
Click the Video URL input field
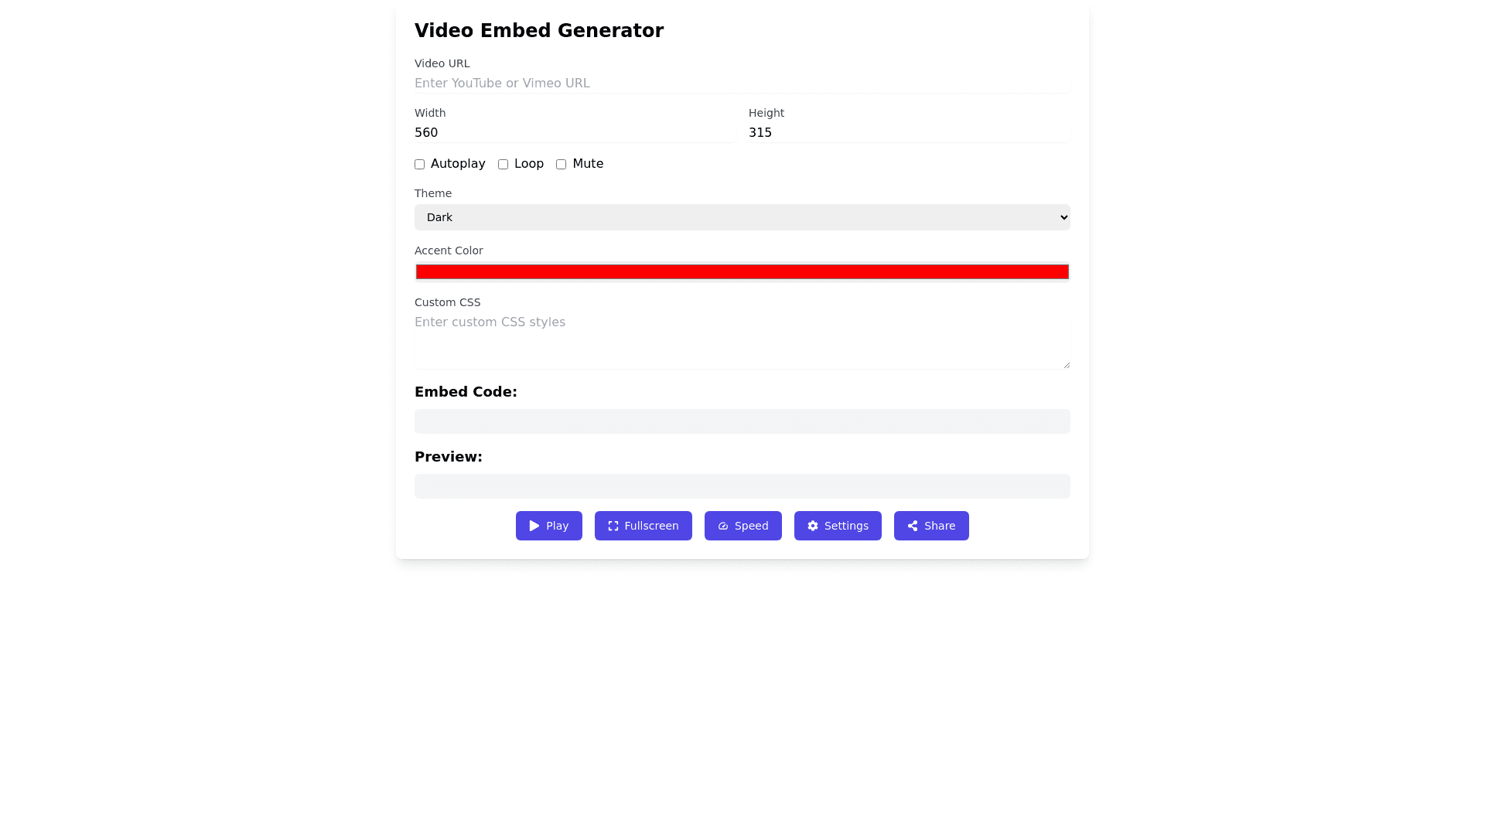[x=742, y=83]
